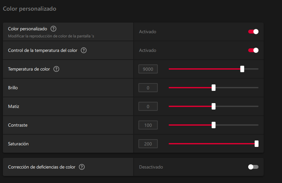Select the Temperatura de color value field 9000
The width and height of the screenshot is (282, 183).
(148, 69)
